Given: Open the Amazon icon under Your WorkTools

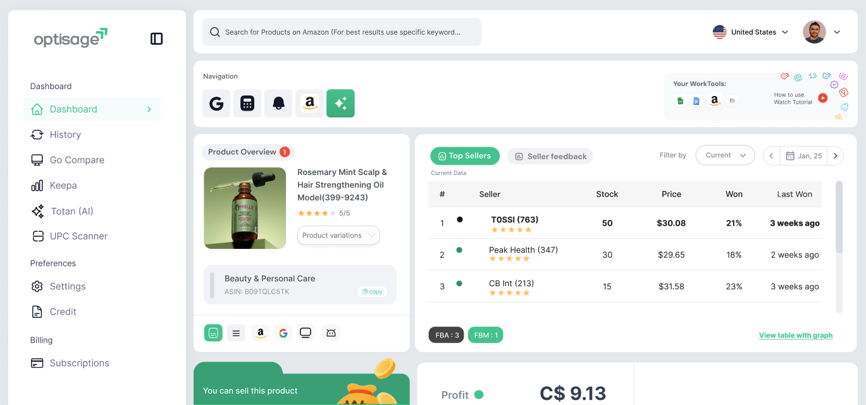Looking at the screenshot, I should (x=715, y=100).
